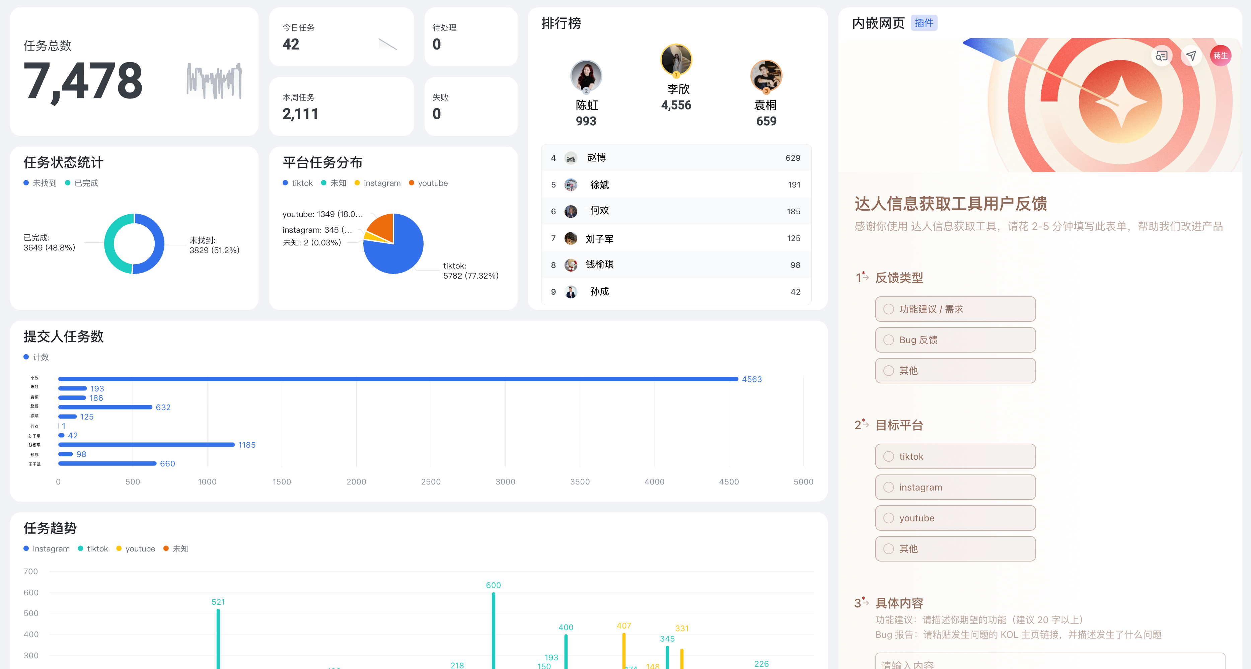1251x669 pixels.
Task: Click the search icon on the embedded target page
Action: [1162, 56]
